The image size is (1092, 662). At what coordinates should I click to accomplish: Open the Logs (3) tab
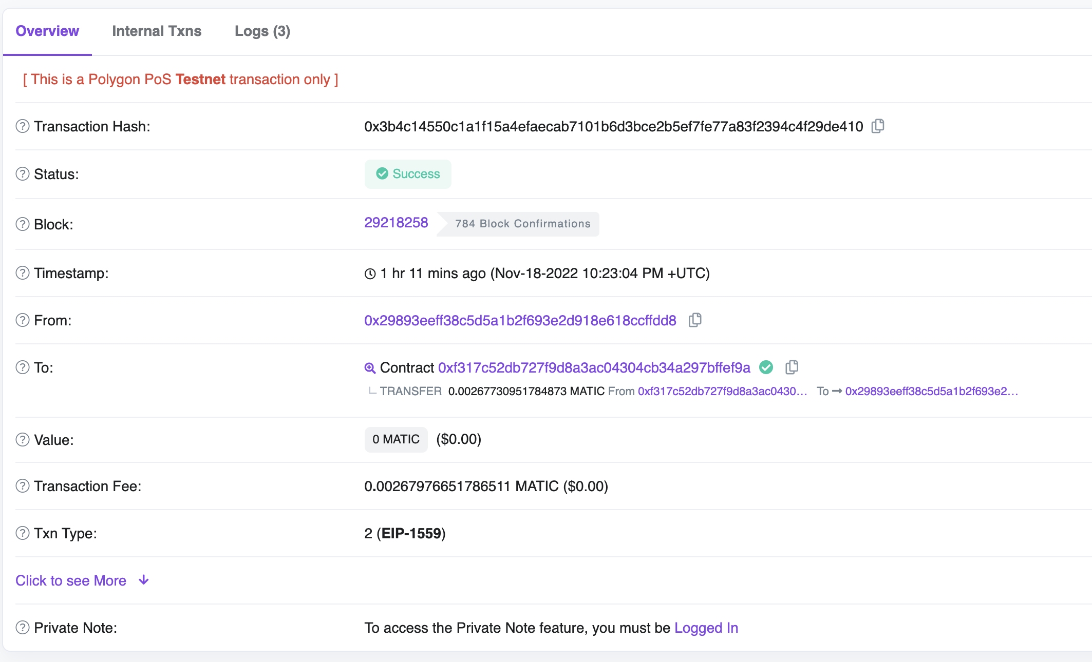[262, 31]
